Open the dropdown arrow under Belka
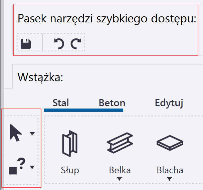The height and width of the screenshot is (190, 203). tap(120, 179)
